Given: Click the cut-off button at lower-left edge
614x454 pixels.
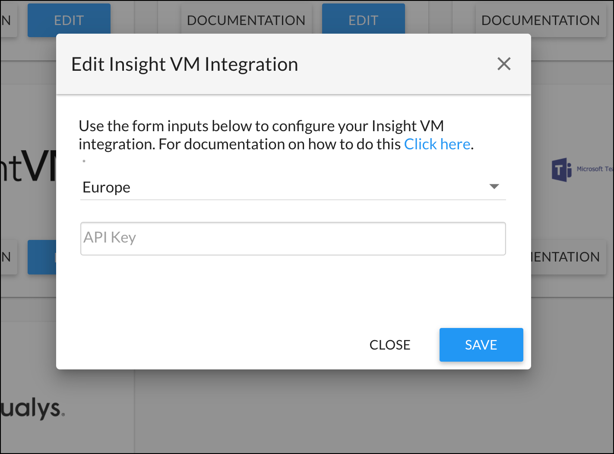Looking at the screenshot, I should [x=8, y=257].
